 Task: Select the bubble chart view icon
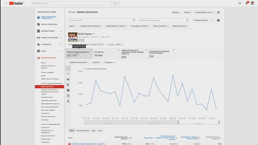pos(68,101)
